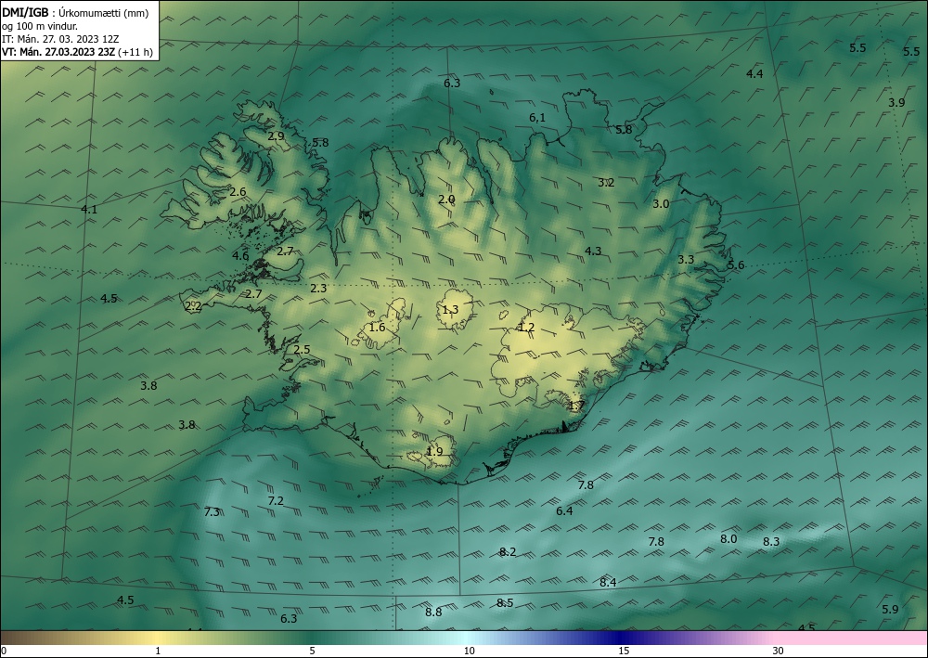Click the 3.0 value on the map
The height and width of the screenshot is (658, 928).
(661, 203)
